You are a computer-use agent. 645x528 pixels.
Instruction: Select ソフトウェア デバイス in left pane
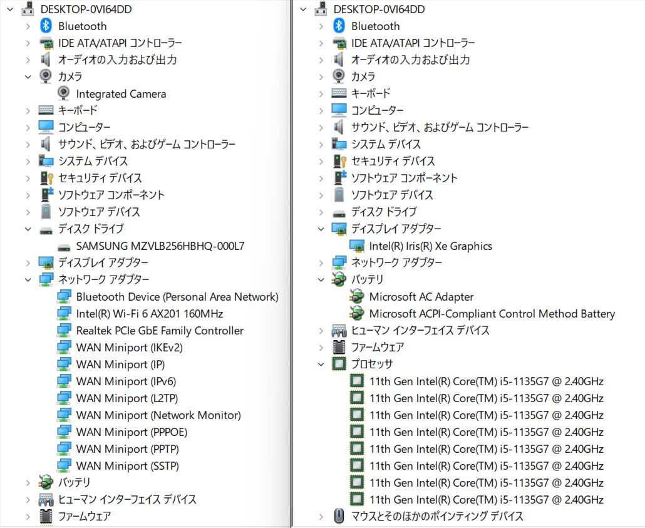[99, 212]
